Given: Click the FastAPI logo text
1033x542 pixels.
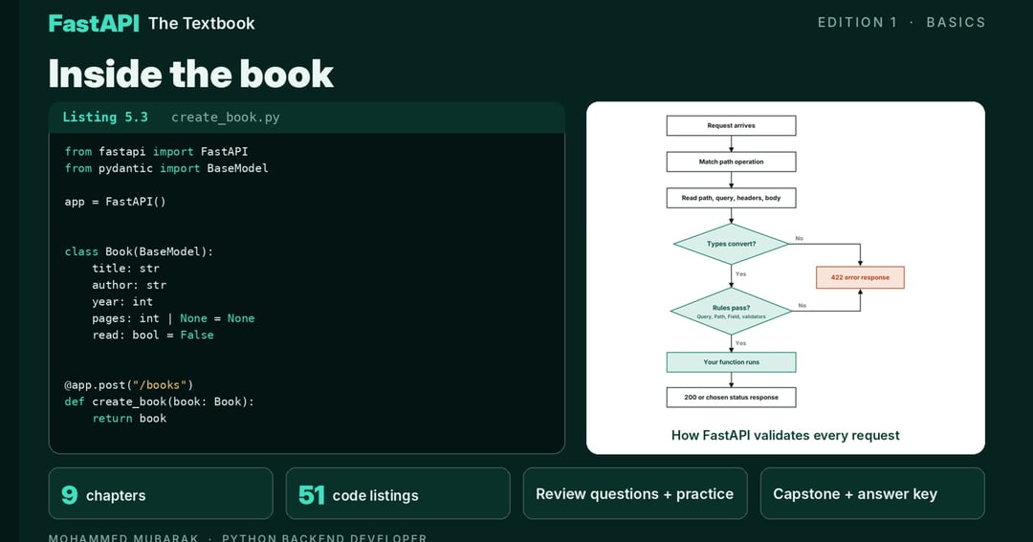Looking at the screenshot, I should (x=94, y=23).
